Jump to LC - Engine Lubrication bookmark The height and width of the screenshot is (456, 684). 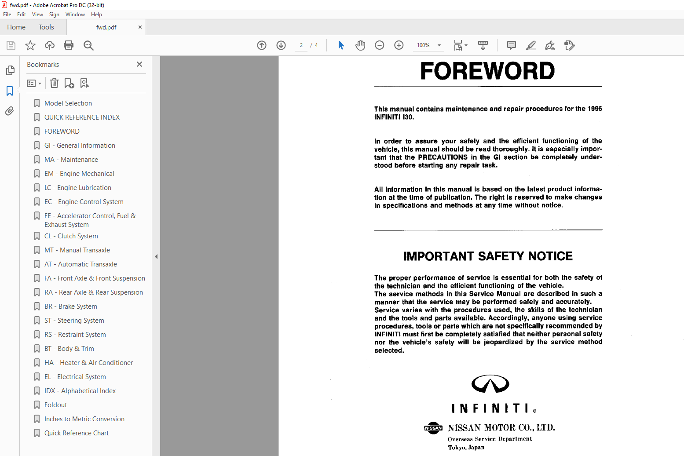tap(78, 188)
